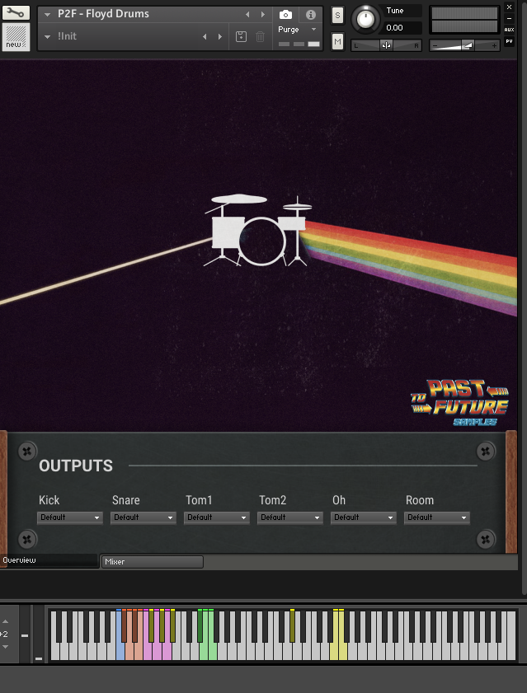The image size is (527, 693).
Task: Switch to the Overview tab
Action: pos(49,560)
